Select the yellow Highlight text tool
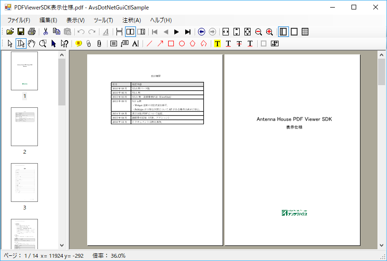The width and height of the screenshot is (387, 261). coord(217,43)
